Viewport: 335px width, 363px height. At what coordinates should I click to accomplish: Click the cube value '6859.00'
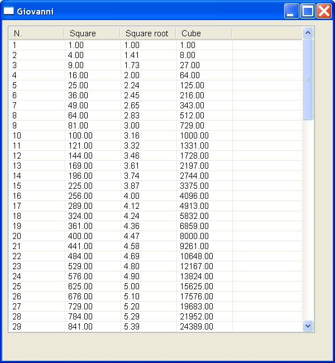tap(194, 226)
